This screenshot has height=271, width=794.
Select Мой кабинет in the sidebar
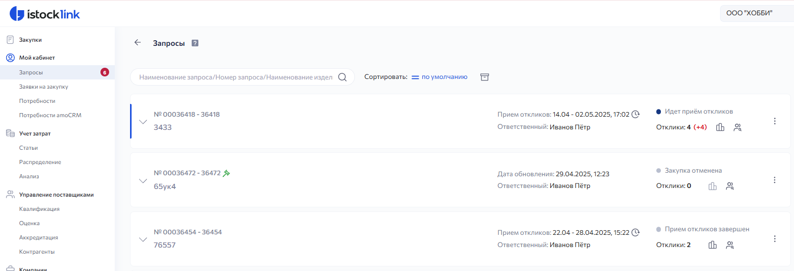pyautogui.click(x=37, y=58)
